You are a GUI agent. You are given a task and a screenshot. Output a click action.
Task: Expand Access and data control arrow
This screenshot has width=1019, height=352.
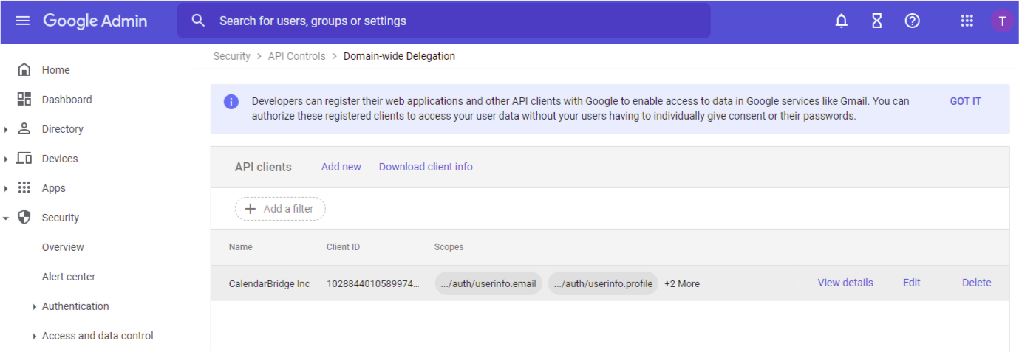pos(35,336)
